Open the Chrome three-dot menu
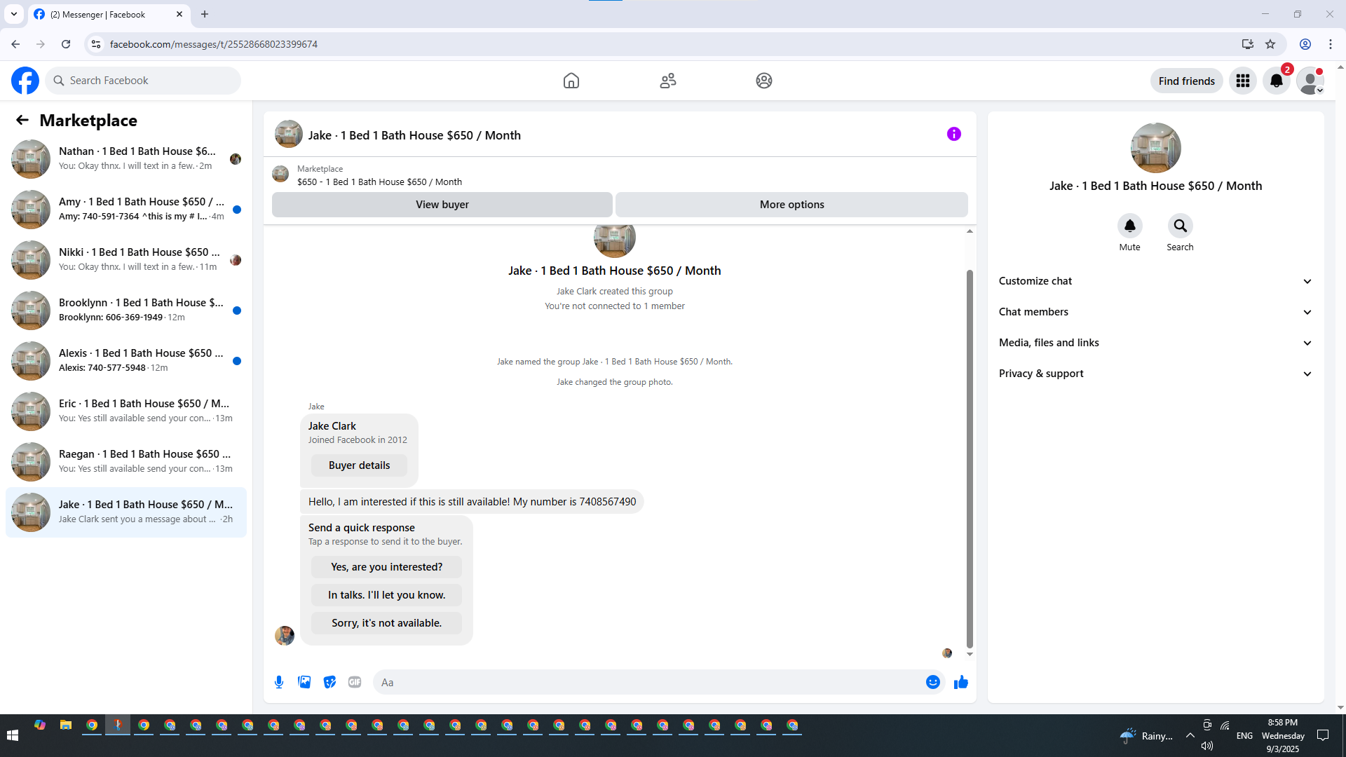This screenshot has width=1346, height=757. (x=1331, y=44)
